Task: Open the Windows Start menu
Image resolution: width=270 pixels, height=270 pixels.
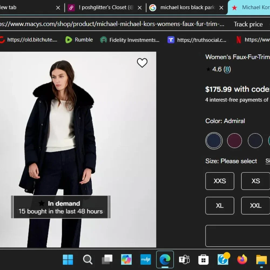Action: [x=68, y=259]
